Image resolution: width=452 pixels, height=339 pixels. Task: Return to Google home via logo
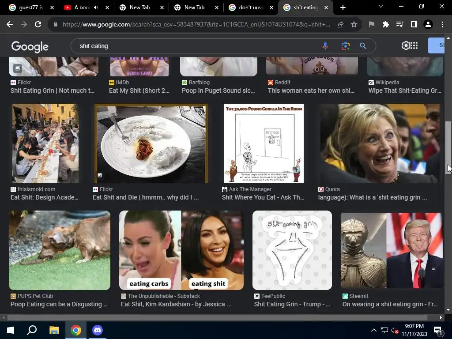pos(30,47)
